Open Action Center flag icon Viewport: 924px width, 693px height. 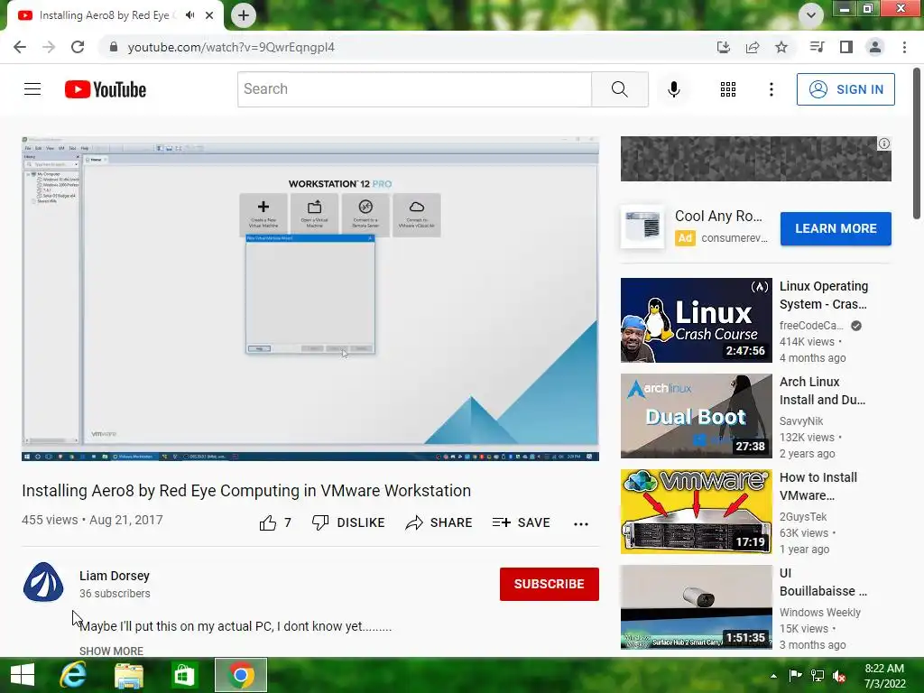[x=795, y=675]
